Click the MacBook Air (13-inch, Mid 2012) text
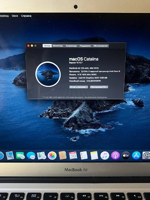Screen dimensions: 150x200 (84, 68)
